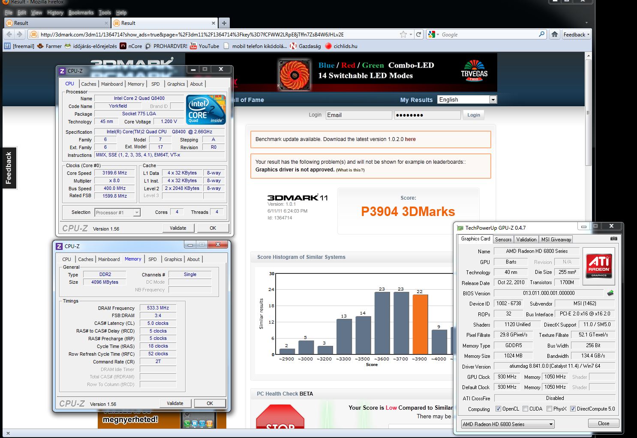Screen dimensions: 637x438
Task: Open the English language dropdown
Action: click(x=467, y=99)
